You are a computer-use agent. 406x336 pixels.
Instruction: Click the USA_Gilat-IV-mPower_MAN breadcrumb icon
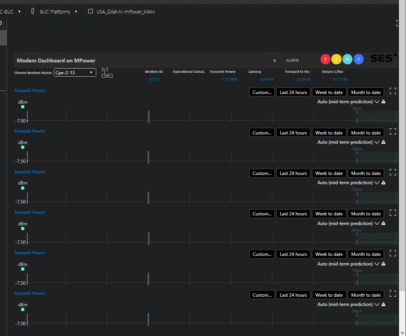coord(91,12)
